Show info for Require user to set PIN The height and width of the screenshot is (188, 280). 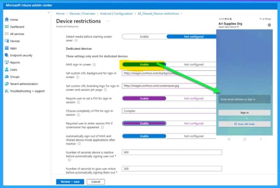[x=78, y=102]
